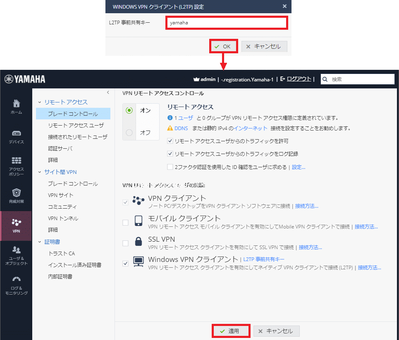
Task: Open the VPN トンネル menu item
Action: (63, 218)
